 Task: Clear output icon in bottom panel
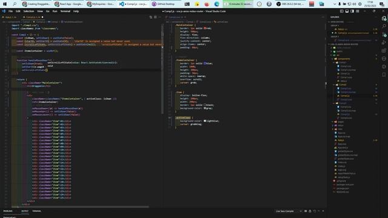tap(306, 211)
